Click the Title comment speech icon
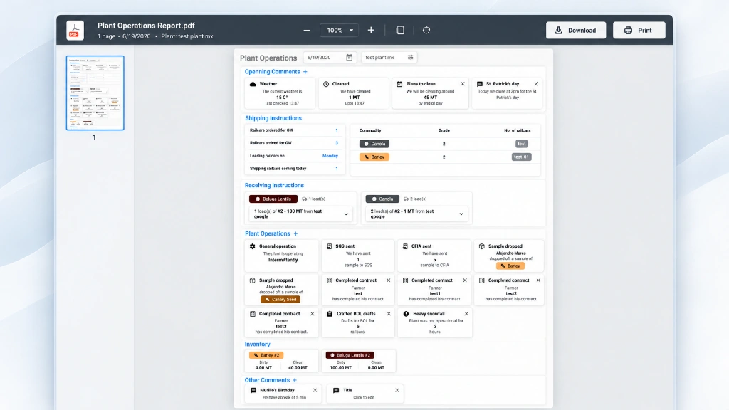729x410 pixels. pos(336,391)
